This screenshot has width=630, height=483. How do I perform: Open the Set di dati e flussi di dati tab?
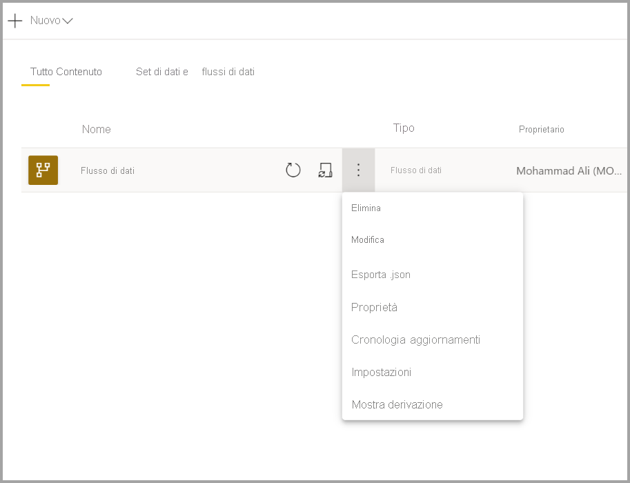click(x=195, y=72)
